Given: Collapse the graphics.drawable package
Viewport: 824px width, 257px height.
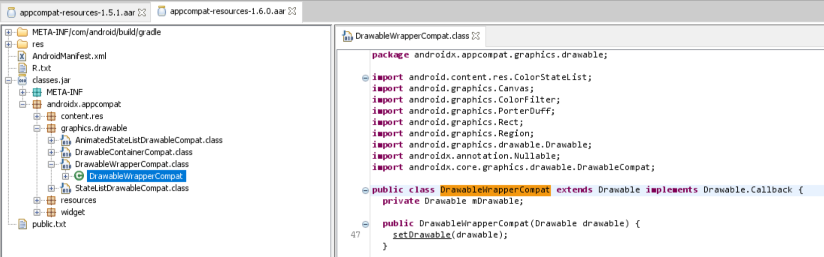Looking at the screenshot, I should point(37,128).
